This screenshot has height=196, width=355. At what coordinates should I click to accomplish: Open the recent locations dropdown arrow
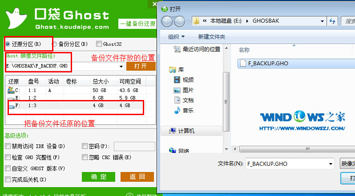[188, 22]
